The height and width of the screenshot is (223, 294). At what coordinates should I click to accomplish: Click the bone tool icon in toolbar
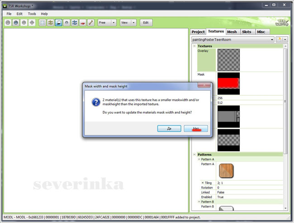pyautogui.click(x=91, y=22)
